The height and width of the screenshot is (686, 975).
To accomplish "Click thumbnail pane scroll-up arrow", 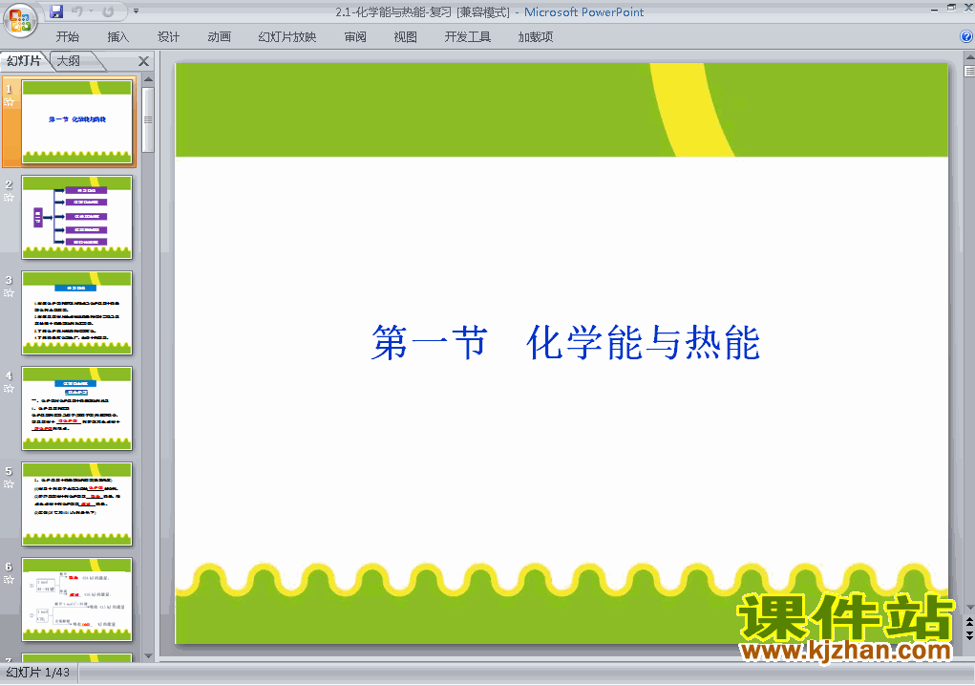I will pos(148,79).
